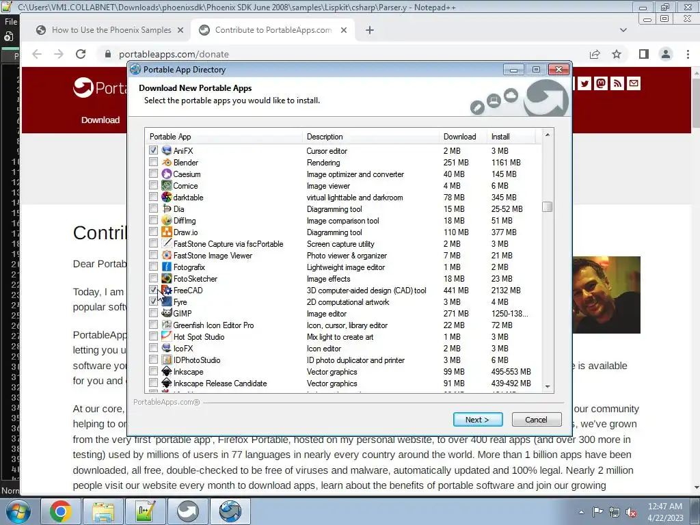700x525 pixels.
Task: Check the GIMP checkbox
Action: tap(154, 312)
